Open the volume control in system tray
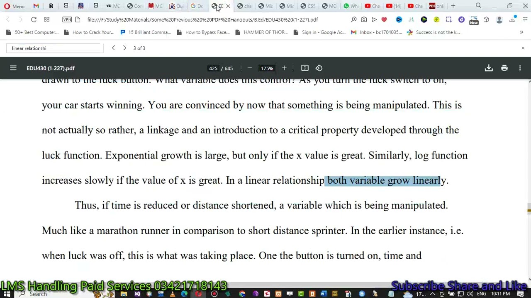Viewport: 531px width, 298px height. pyautogui.click(x=470, y=294)
